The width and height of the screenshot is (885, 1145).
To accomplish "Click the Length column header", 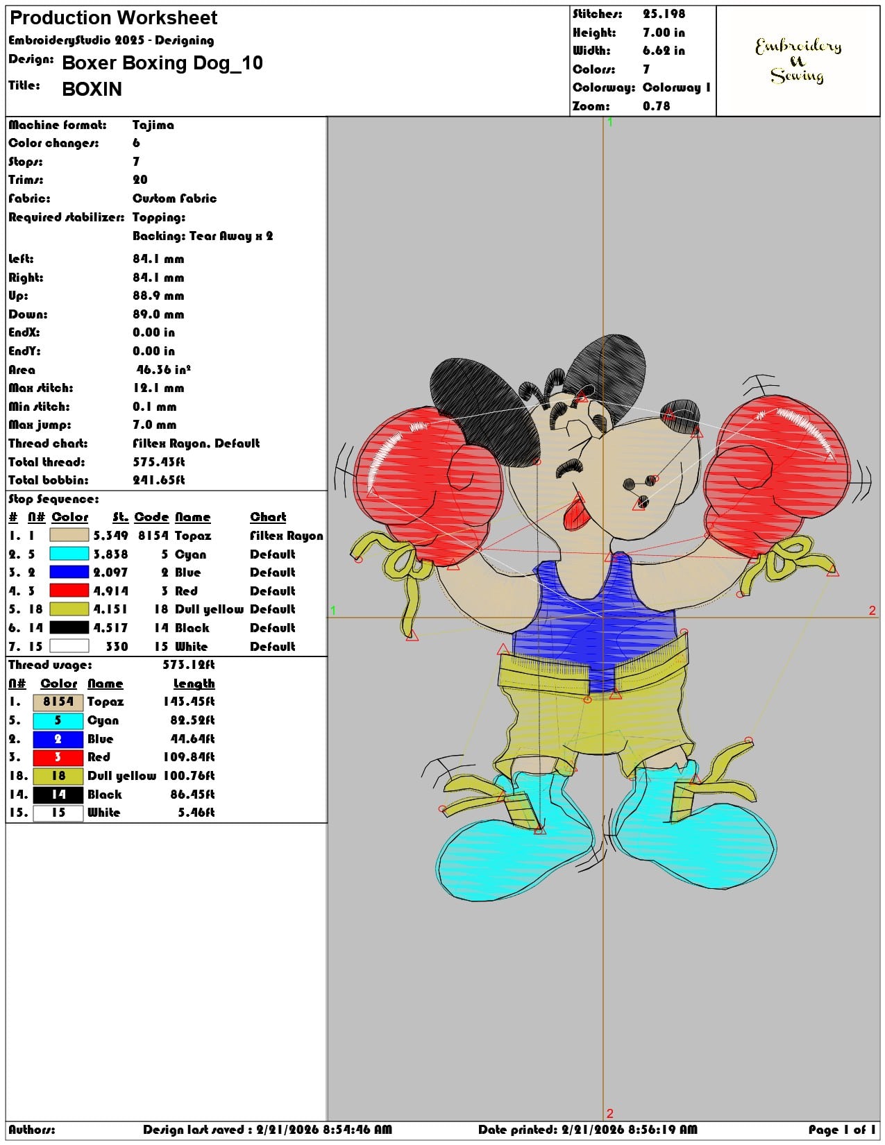I will point(194,684).
